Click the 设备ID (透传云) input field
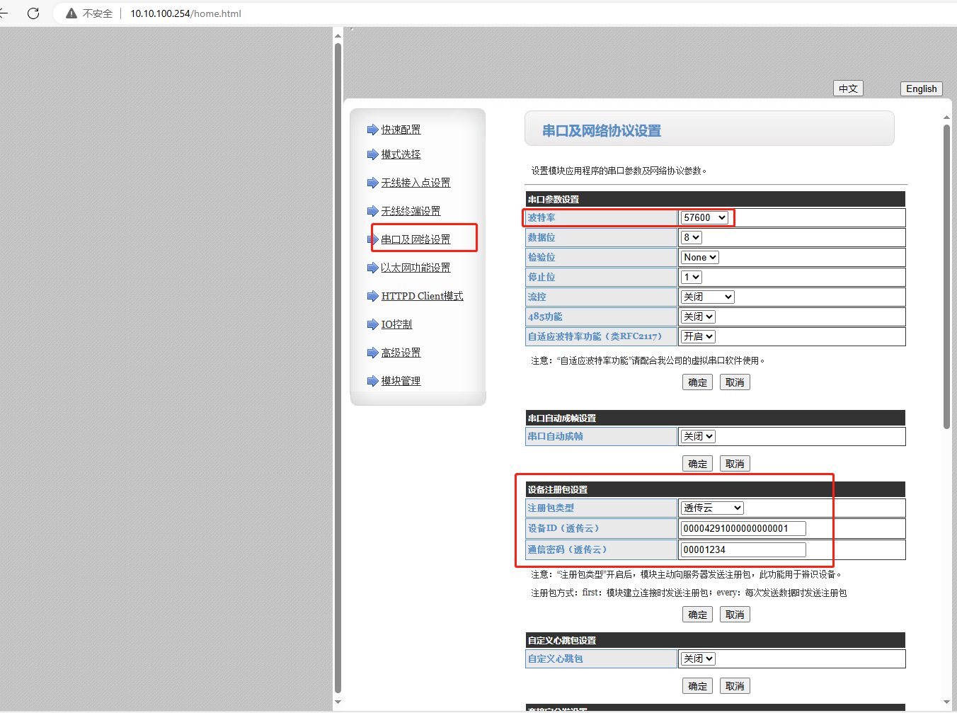This screenshot has width=957, height=713. (x=743, y=528)
